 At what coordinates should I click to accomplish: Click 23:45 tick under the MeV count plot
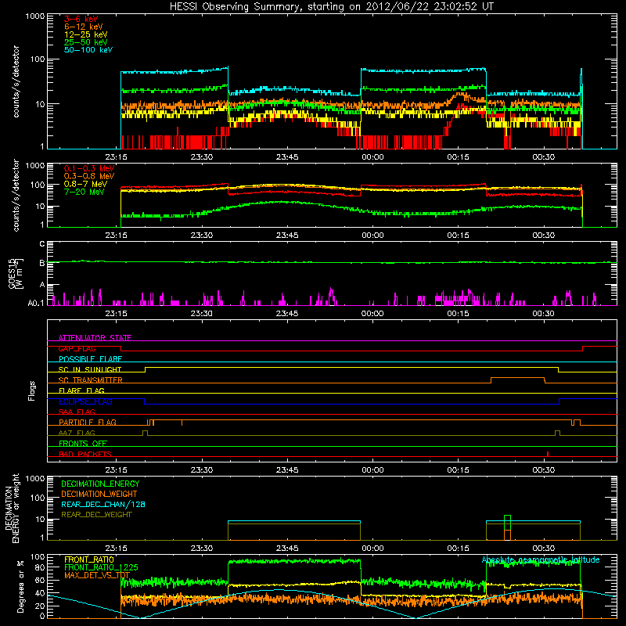pyautogui.click(x=287, y=236)
